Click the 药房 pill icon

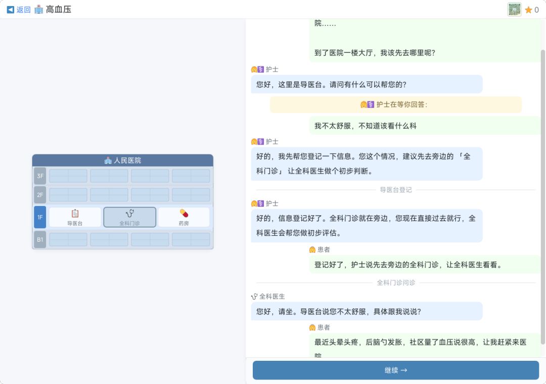pos(184,213)
